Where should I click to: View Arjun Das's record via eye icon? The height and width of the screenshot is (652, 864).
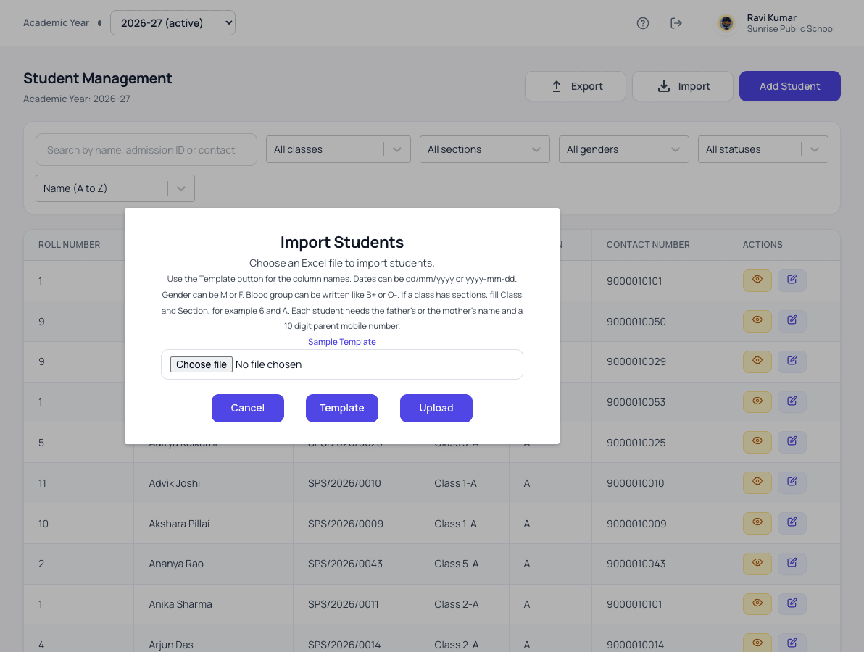757,643
